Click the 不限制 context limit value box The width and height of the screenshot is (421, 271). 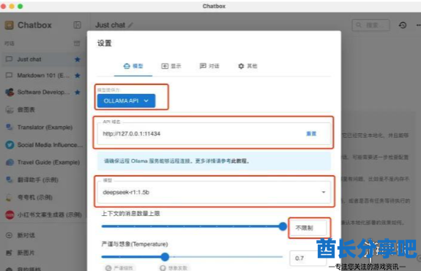[x=308, y=228]
